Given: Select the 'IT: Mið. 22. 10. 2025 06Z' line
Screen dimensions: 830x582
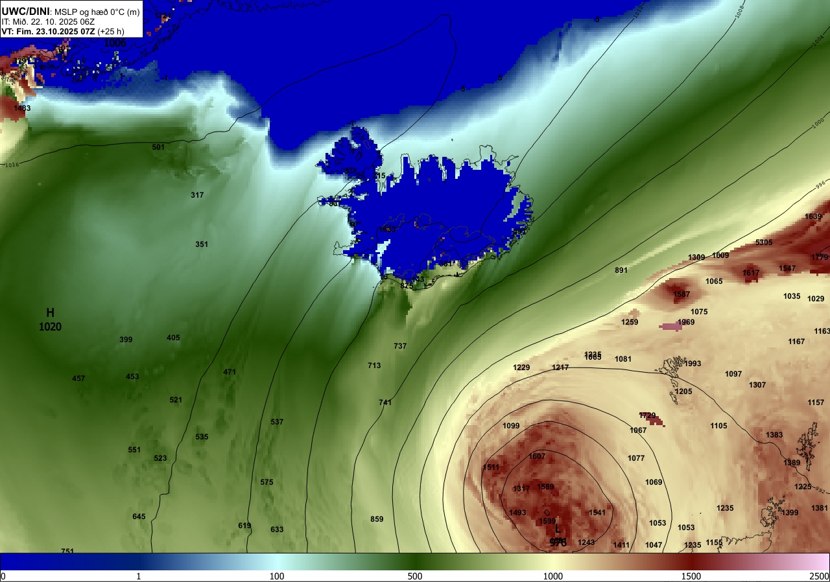Looking at the screenshot, I should pos(47,21).
